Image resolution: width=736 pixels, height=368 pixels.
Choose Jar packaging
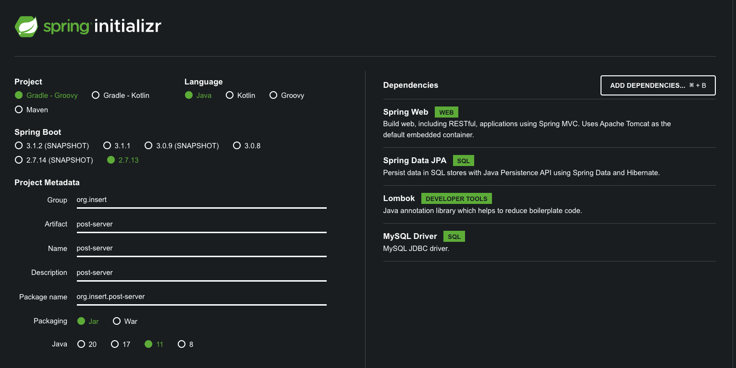[x=88, y=321]
